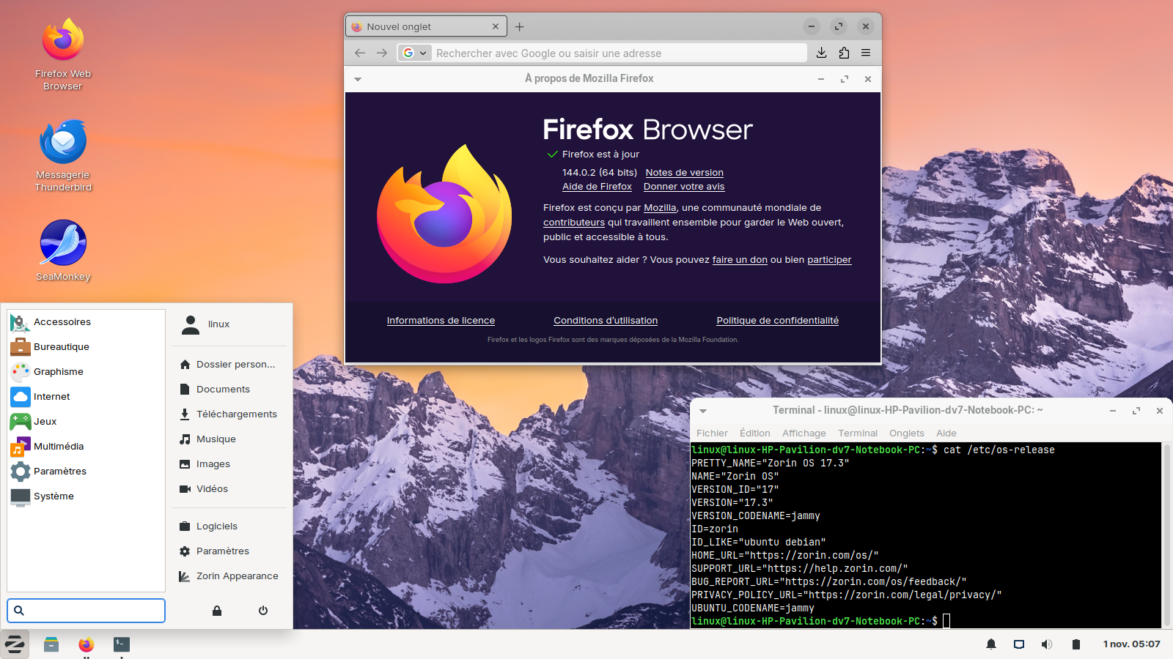Viewport: 1173px width, 659px height.
Task: Click the volume speaker icon in tray
Action: [1046, 644]
